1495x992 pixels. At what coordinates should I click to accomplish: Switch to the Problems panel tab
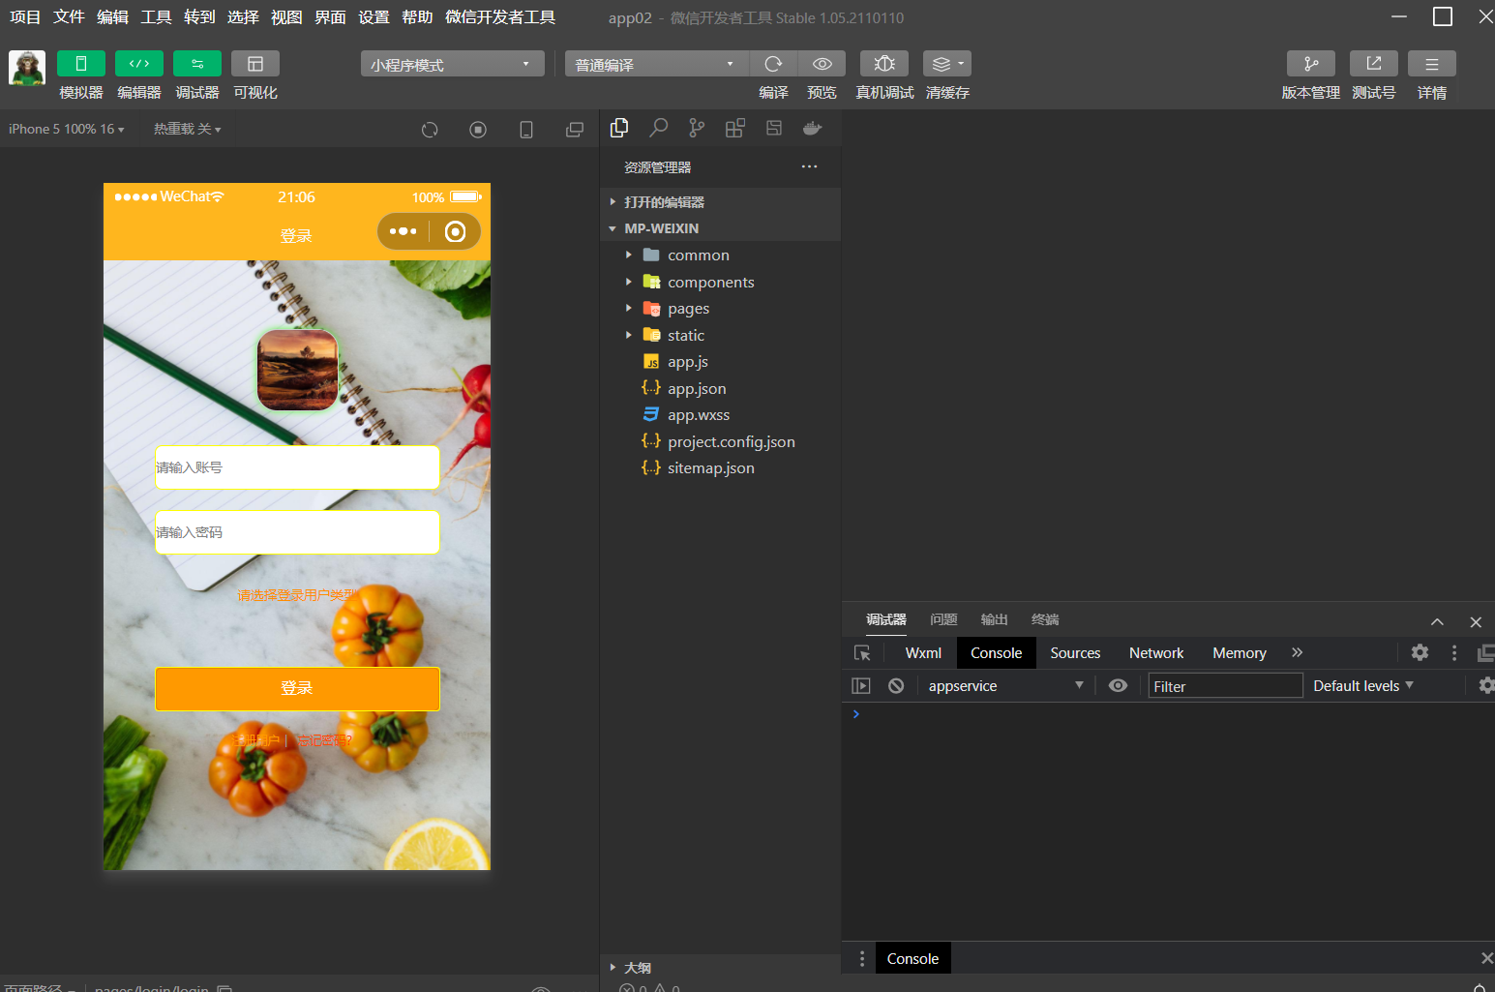pyautogui.click(x=943, y=619)
